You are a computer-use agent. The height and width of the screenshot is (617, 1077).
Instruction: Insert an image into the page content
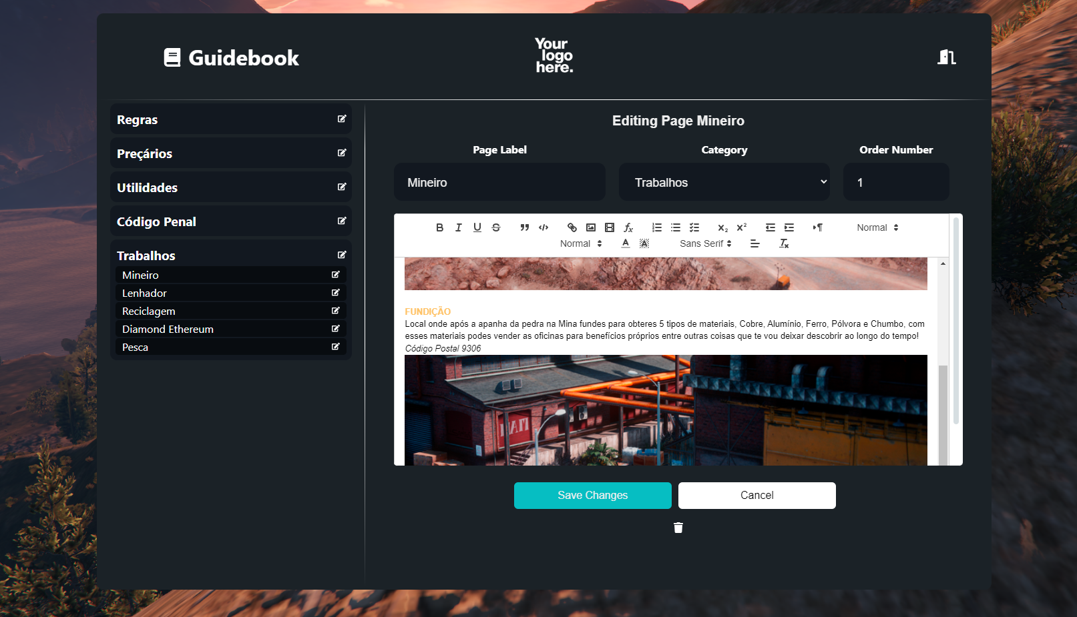(x=591, y=227)
